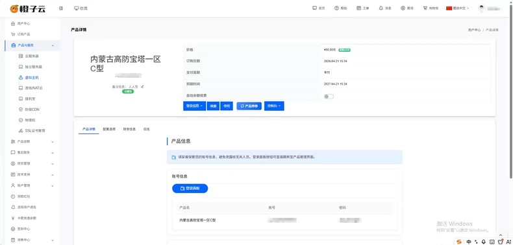Toggle the 中 Chinese input mode indicator
The width and height of the screenshot is (513, 245).
[469, 242]
